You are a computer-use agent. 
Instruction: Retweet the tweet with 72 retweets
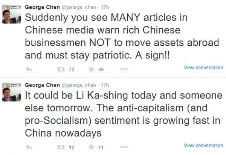pyautogui.click(x=61, y=69)
